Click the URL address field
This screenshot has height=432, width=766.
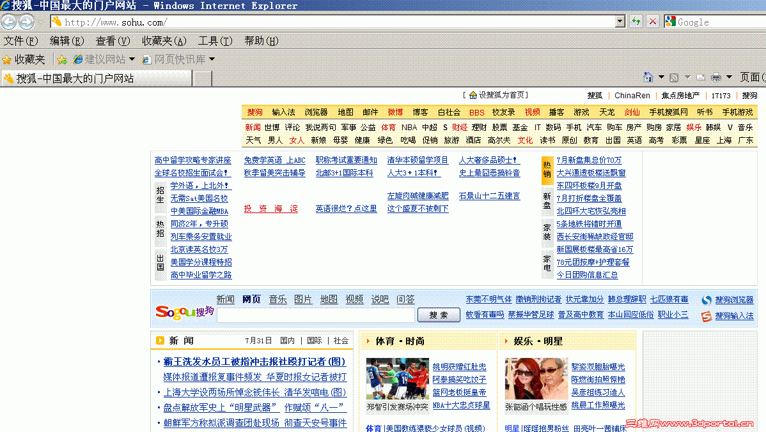[x=333, y=22]
